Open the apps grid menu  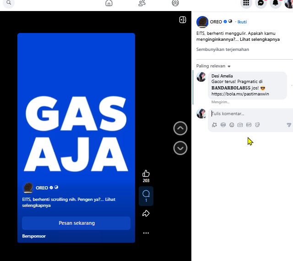point(246,3)
